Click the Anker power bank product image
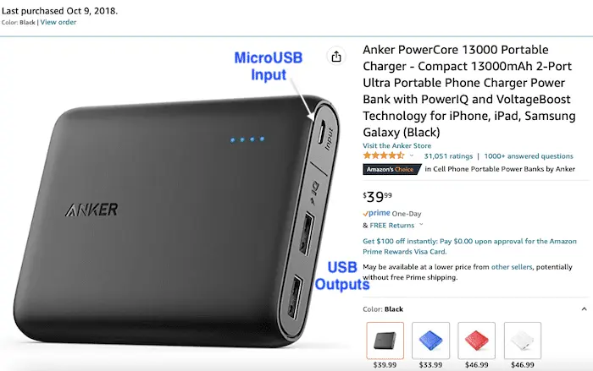Viewport: 593px width, 371px height. tap(177, 221)
